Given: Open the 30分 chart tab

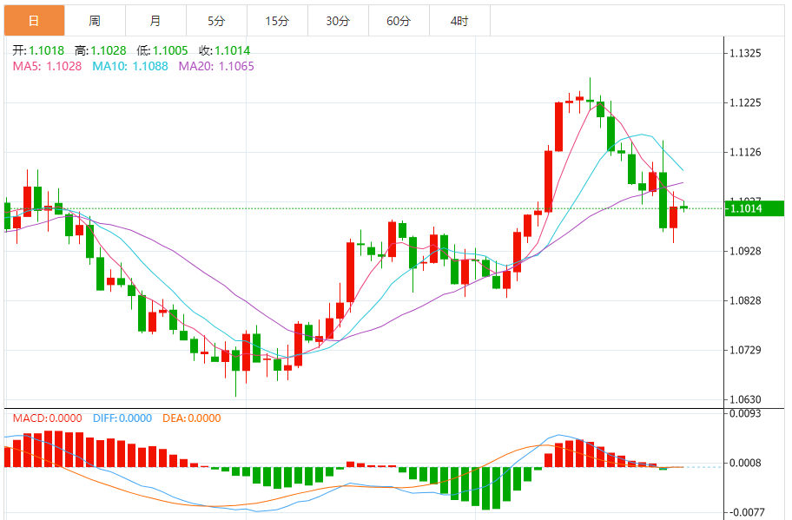Looking at the screenshot, I should click(338, 21).
